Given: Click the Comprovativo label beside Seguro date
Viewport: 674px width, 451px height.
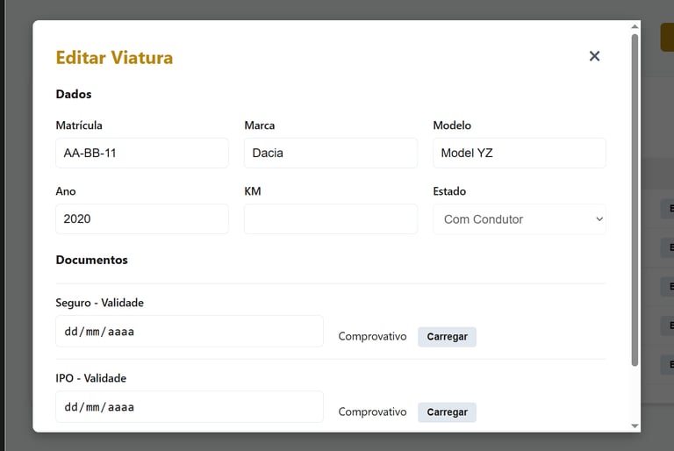Looking at the screenshot, I should coord(372,337).
